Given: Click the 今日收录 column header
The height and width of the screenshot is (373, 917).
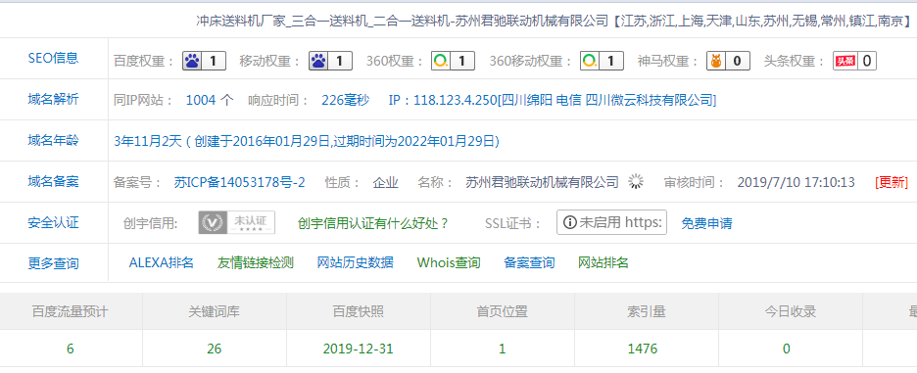Looking at the screenshot, I should click(x=790, y=311).
